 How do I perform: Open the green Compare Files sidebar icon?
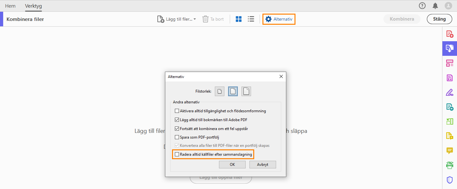pos(450,121)
